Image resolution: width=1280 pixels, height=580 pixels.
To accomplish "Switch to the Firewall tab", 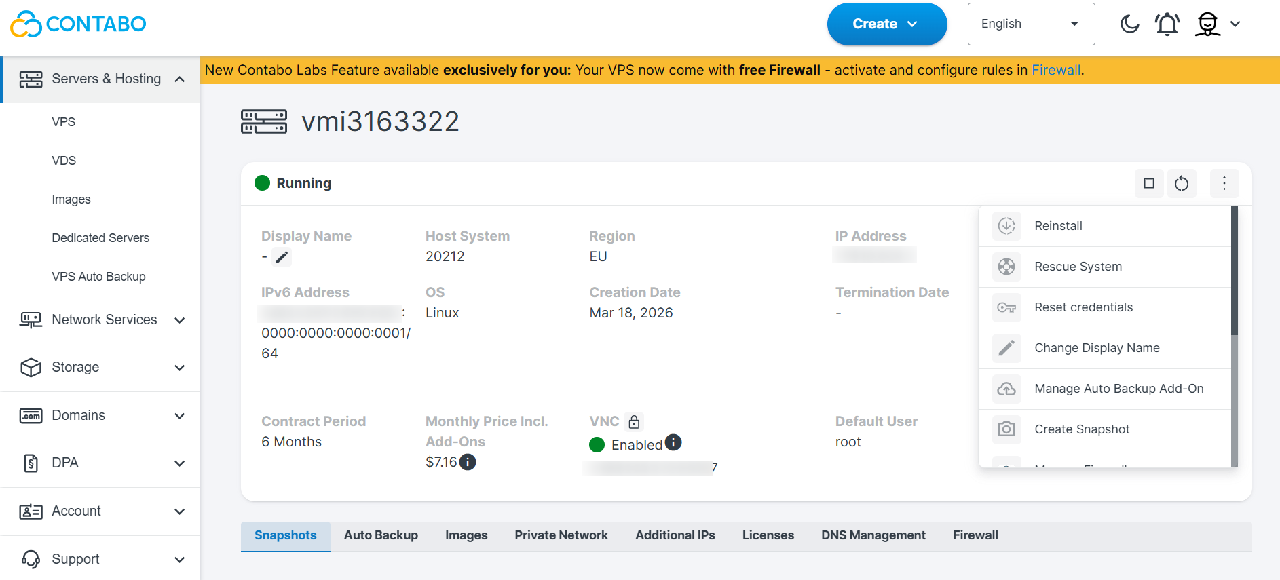I will point(975,535).
